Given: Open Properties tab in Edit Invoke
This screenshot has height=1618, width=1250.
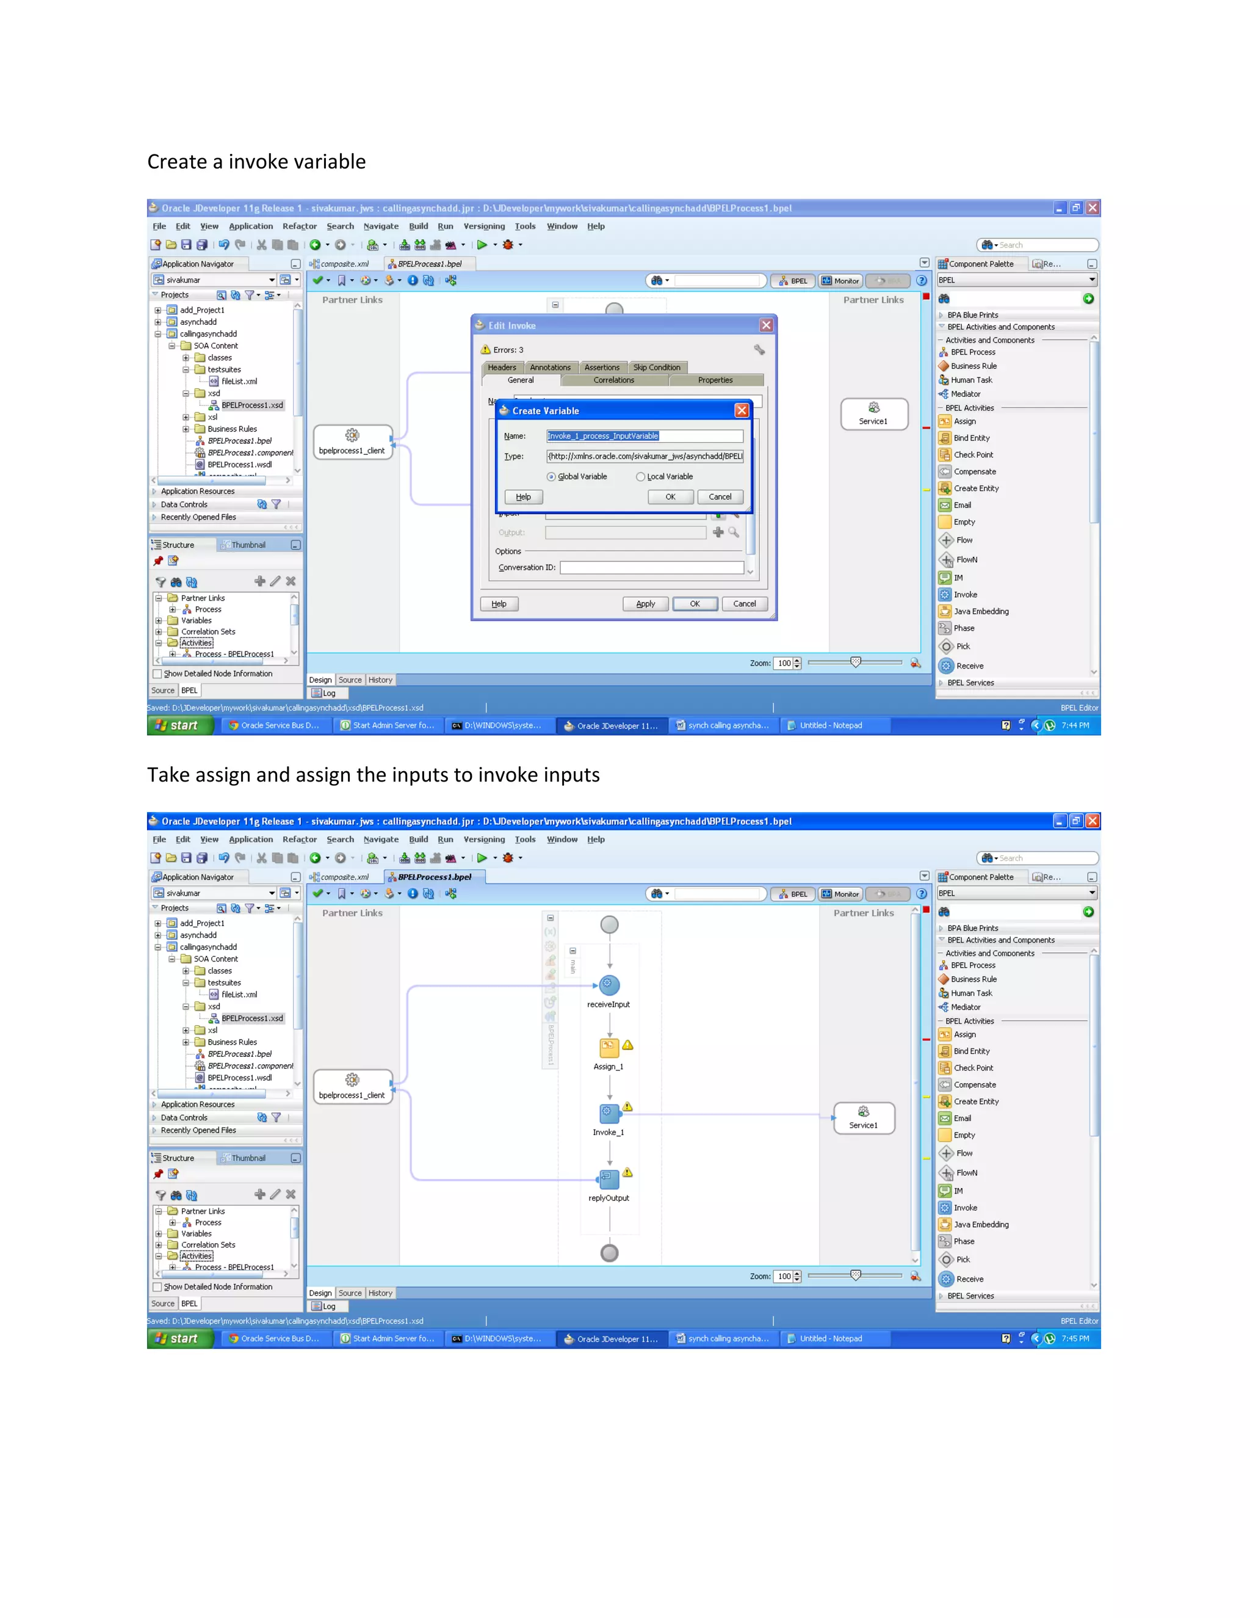Looking at the screenshot, I should point(715,380).
